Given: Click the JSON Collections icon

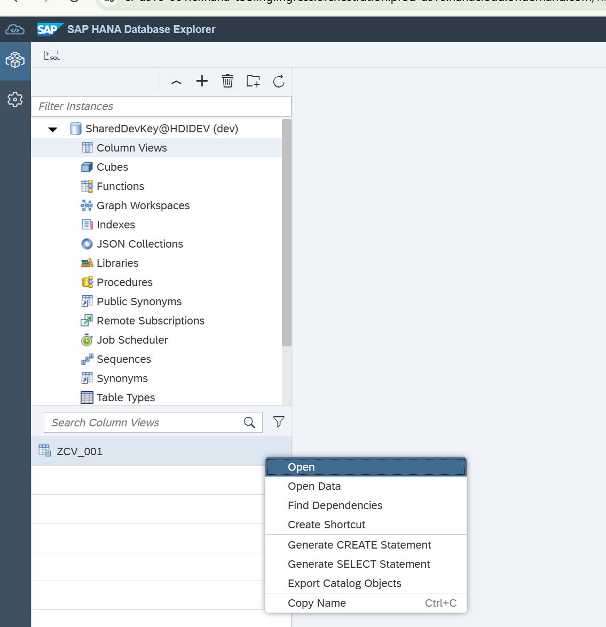Looking at the screenshot, I should click(x=87, y=244).
